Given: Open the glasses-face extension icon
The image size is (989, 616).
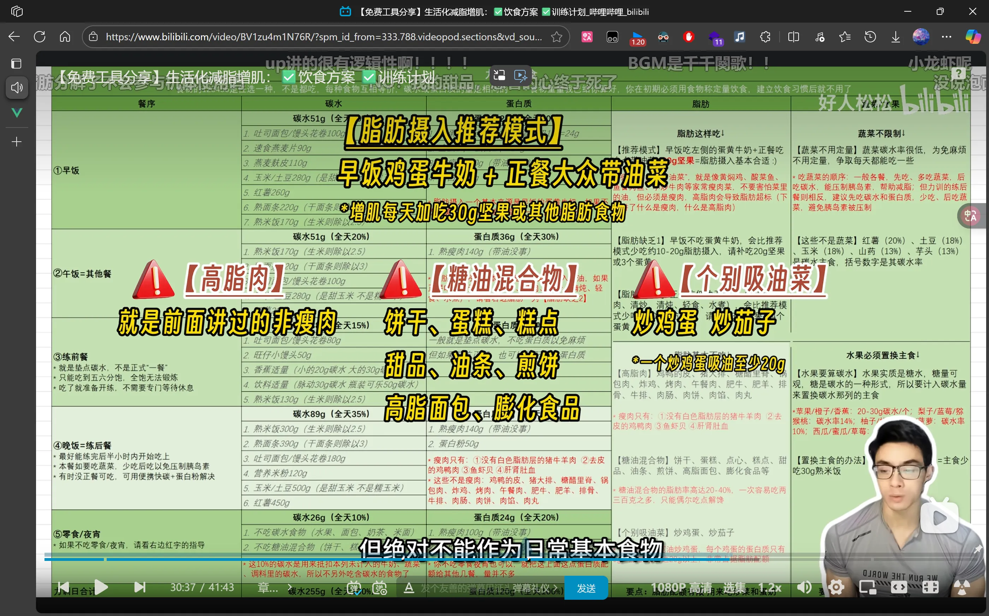Looking at the screenshot, I should coord(663,37).
